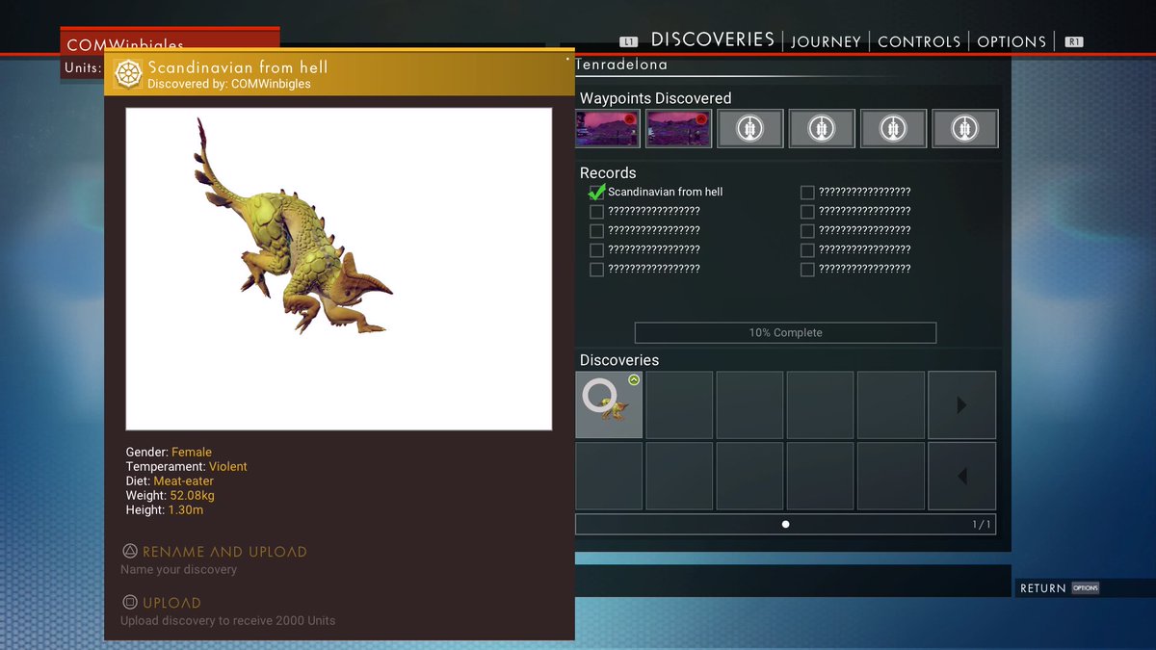Click the Options button icon next to Return
Viewport: 1156px width, 650px height.
pyautogui.click(x=1086, y=588)
